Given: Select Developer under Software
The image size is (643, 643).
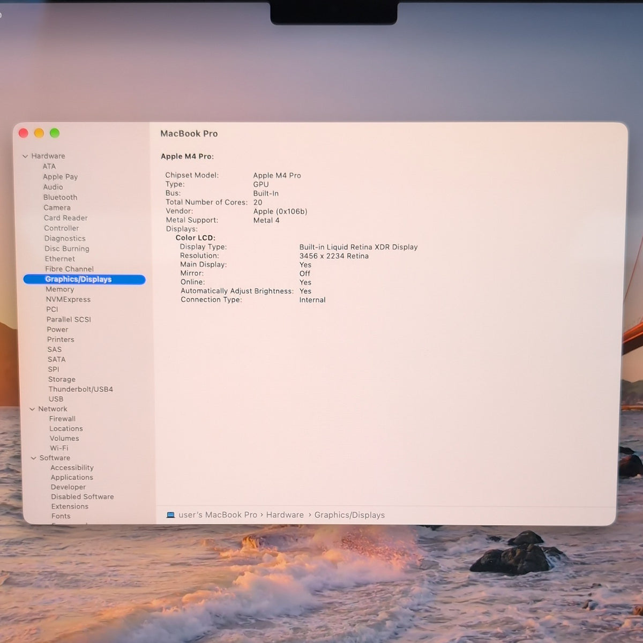Looking at the screenshot, I should coord(68,487).
